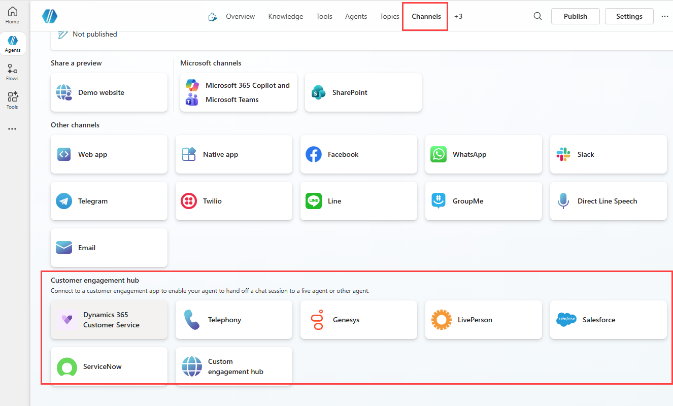Open the search magnifier icon
673x406 pixels.
(x=538, y=16)
